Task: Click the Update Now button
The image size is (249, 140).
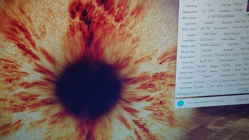Action: (x=242, y=100)
